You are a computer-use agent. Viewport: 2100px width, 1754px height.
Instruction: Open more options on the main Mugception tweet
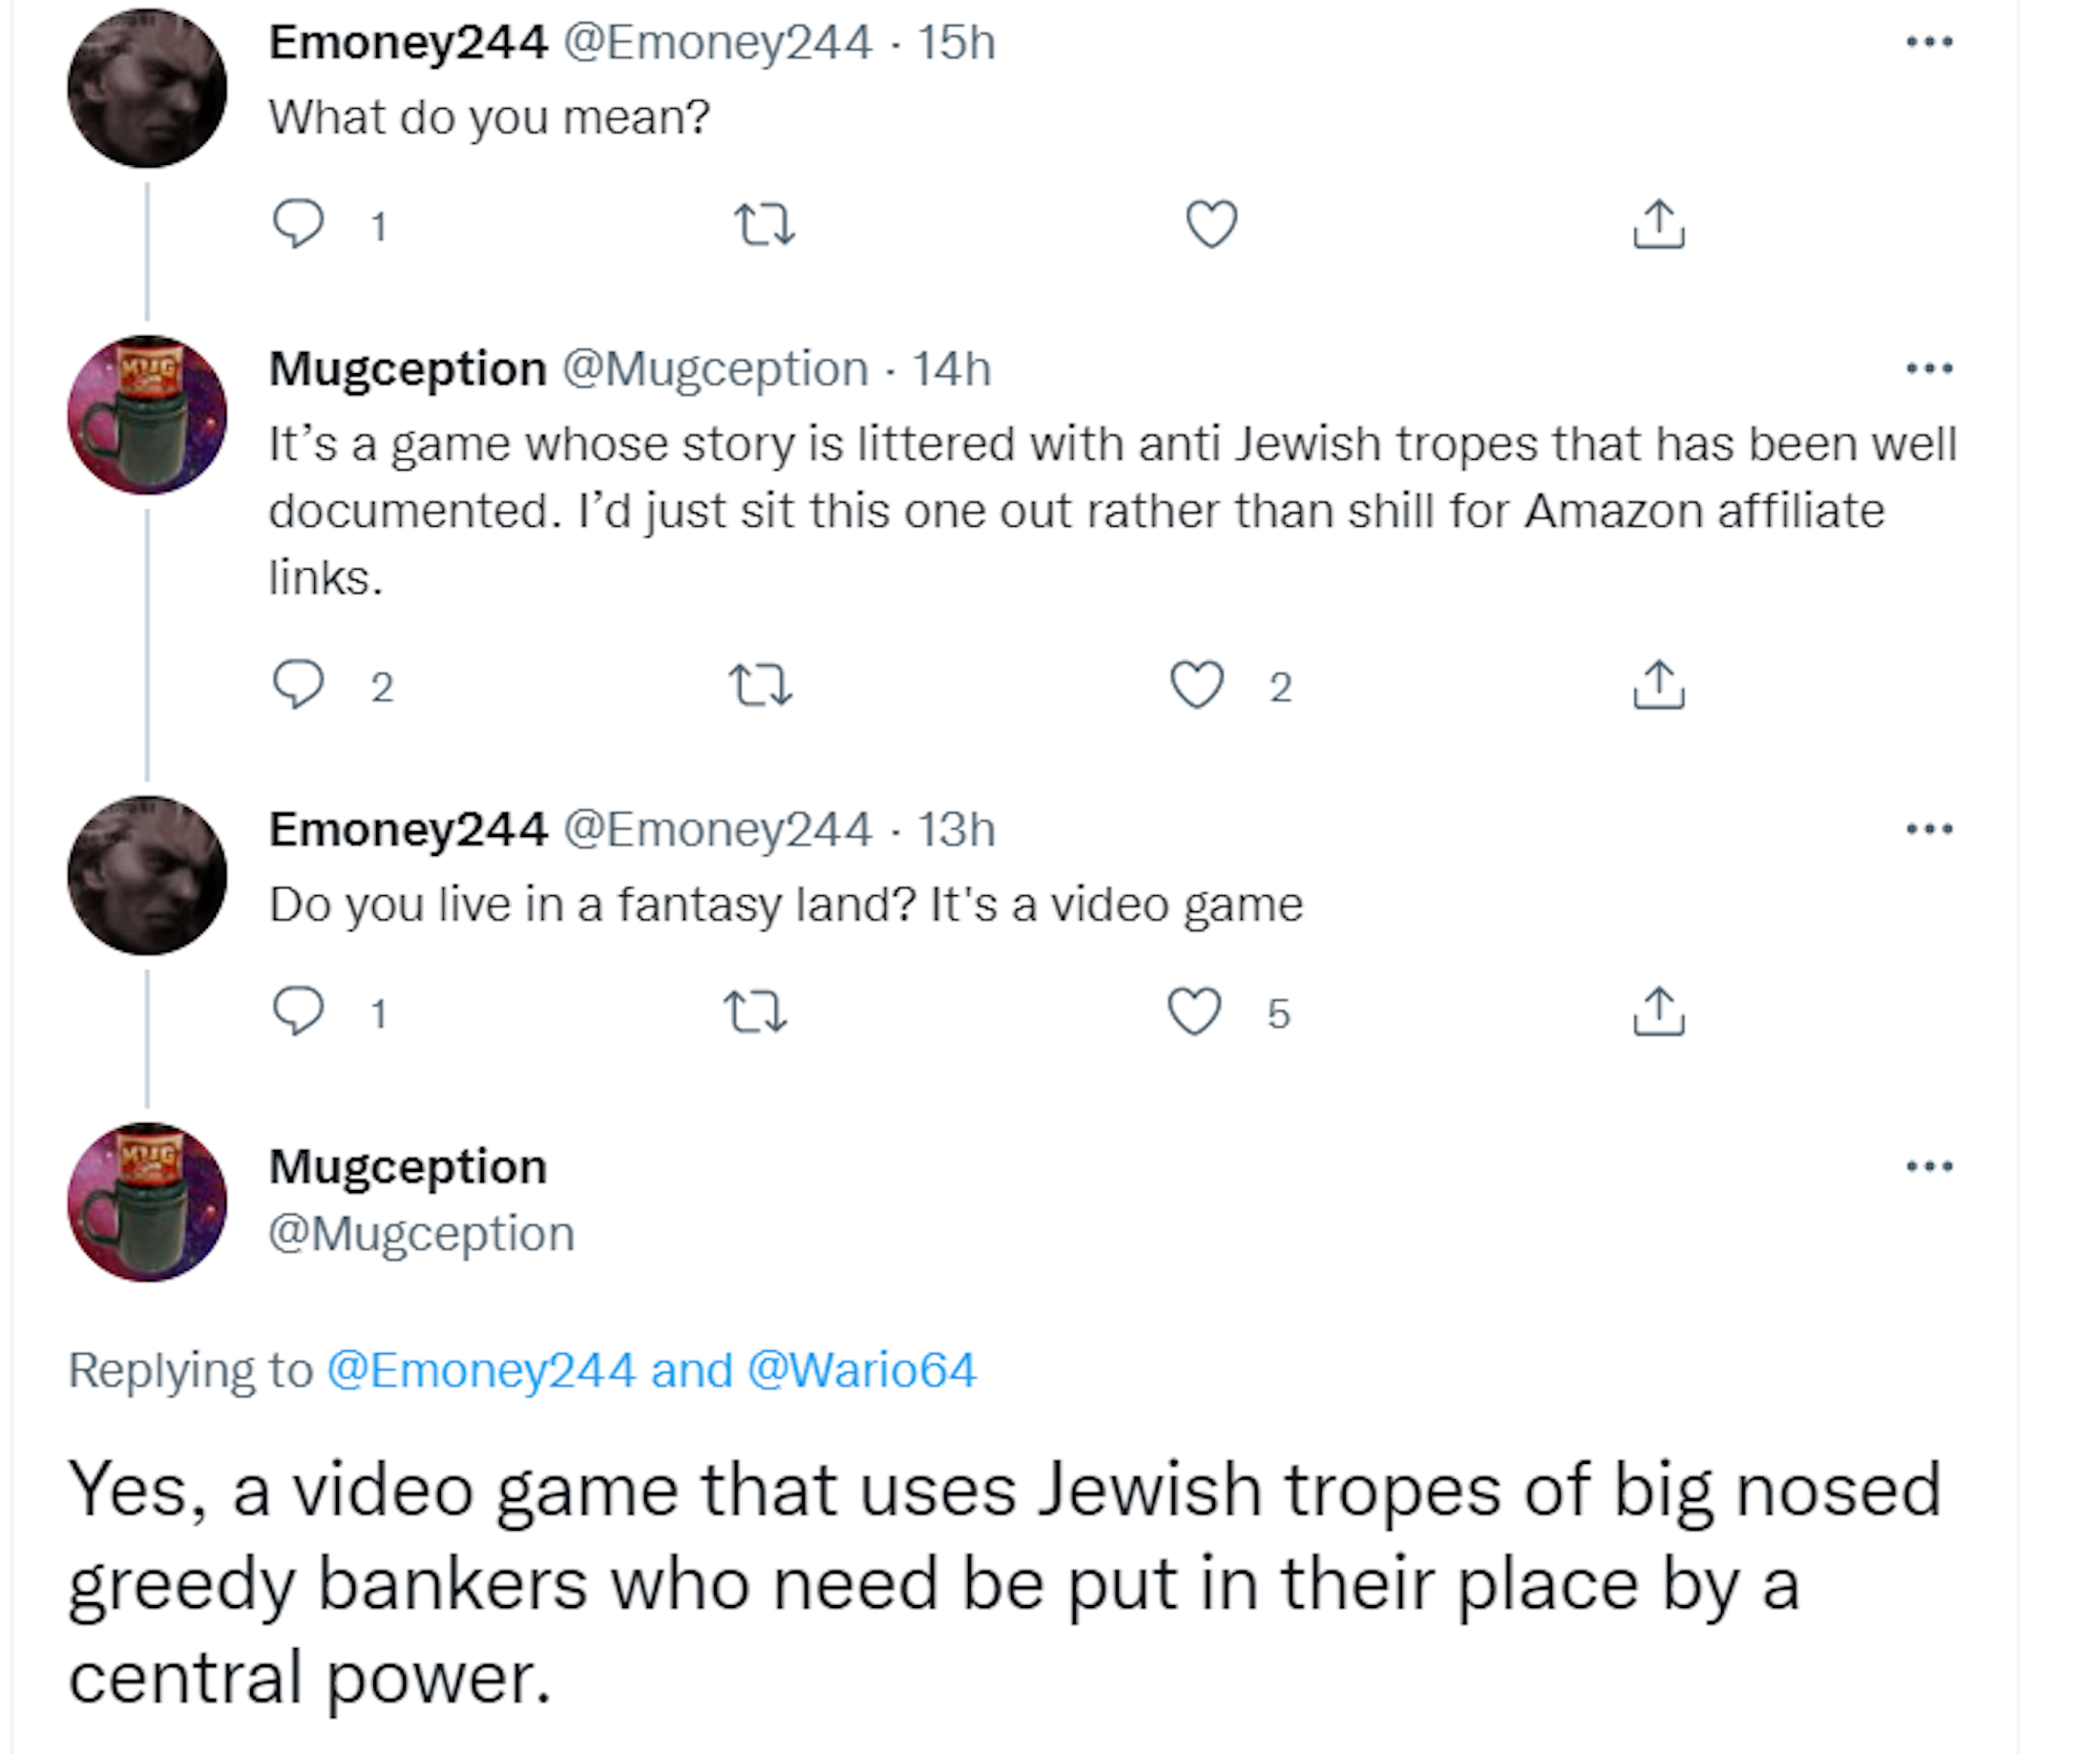pos(1929,1166)
